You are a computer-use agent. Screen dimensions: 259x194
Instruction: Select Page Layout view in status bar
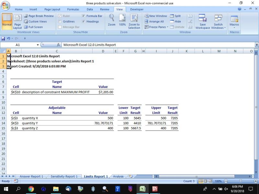(205, 181)
